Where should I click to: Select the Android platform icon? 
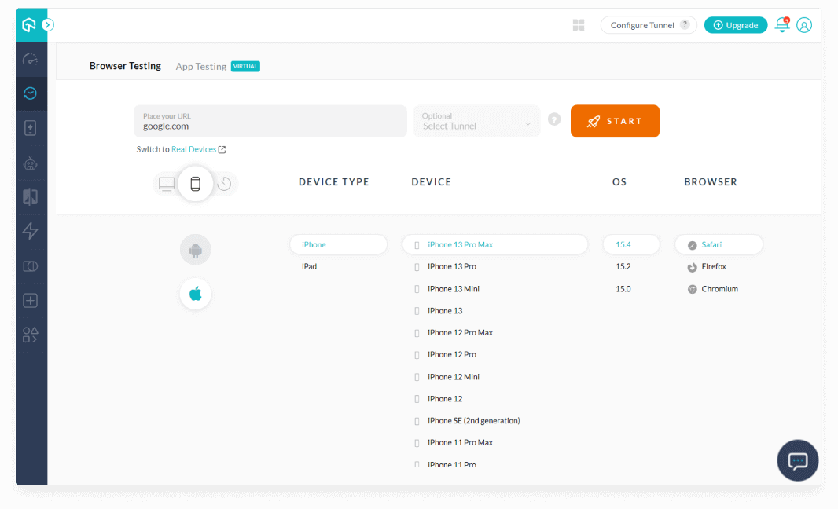click(x=195, y=249)
